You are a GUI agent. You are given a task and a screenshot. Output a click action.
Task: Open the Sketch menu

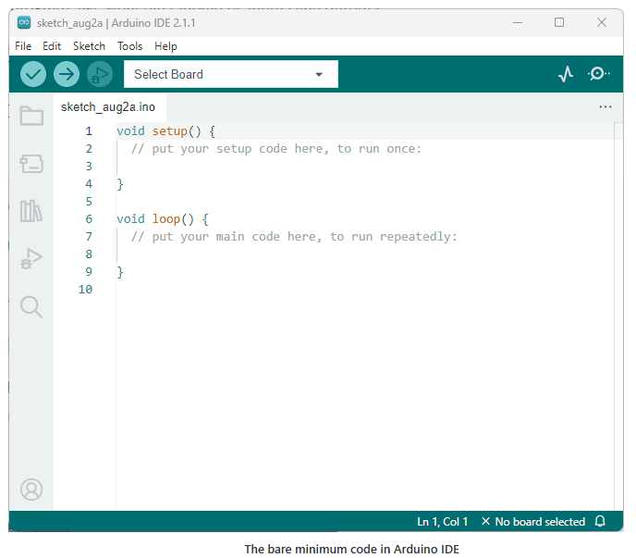point(89,45)
